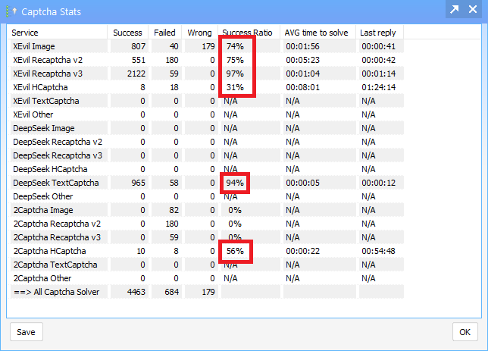The width and height of the screenshot is (488, 351).
Task: Click the 965 success count cell
Action: pyautogui.click(x=129, y=183)
